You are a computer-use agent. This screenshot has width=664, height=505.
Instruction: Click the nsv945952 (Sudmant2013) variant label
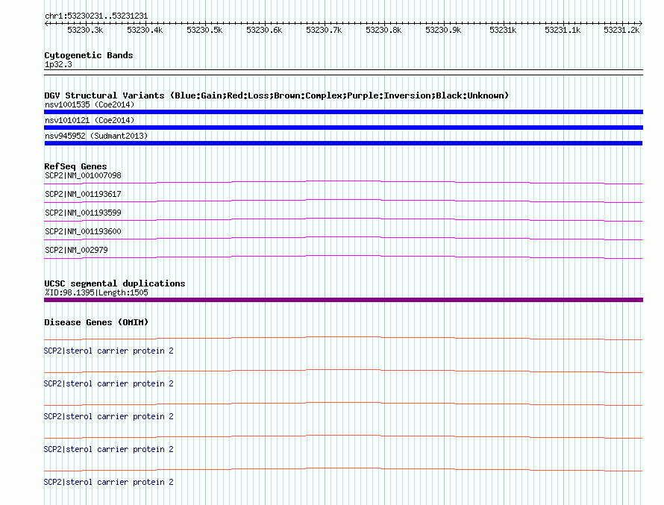click(x=96, y=136)
